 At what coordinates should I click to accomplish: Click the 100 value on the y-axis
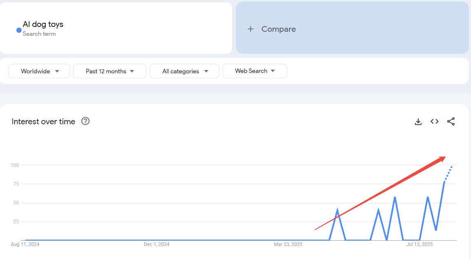[x=15, y=165]
